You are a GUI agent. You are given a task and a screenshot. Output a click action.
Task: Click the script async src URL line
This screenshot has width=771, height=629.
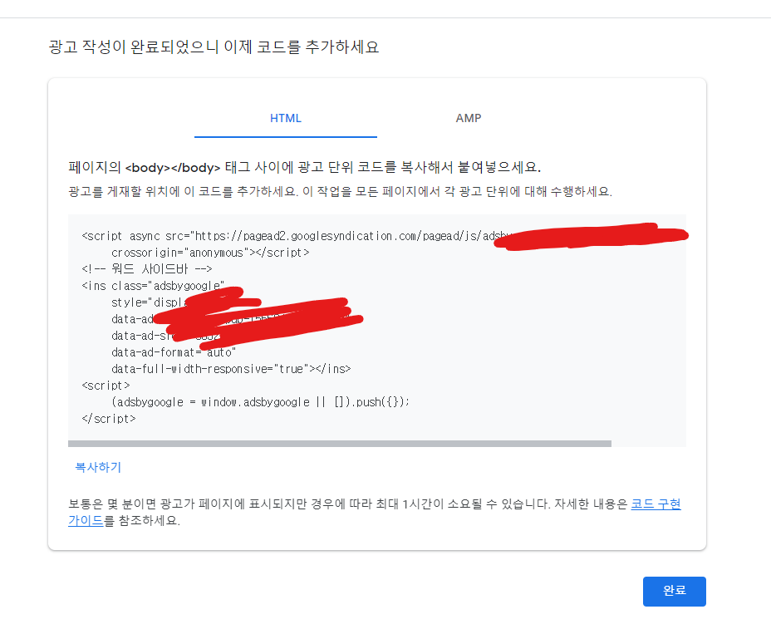pos(297,236)
